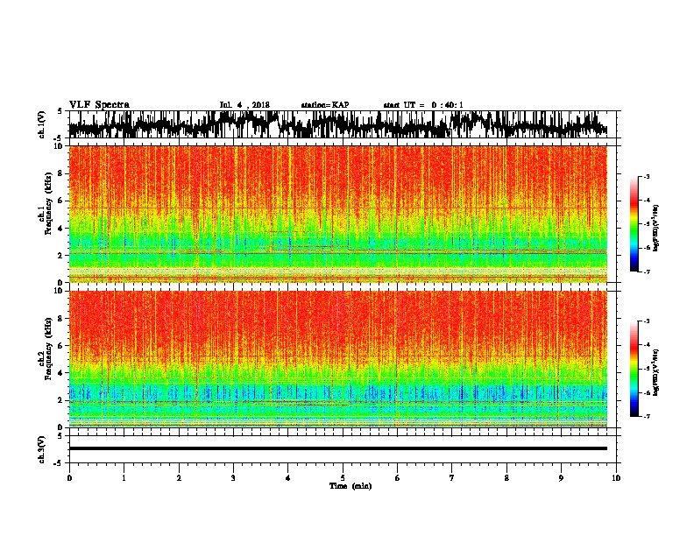Click the ch.1 spectrogram color scale bar
Screen dimensions: 694x536
[x=634, y=224]
